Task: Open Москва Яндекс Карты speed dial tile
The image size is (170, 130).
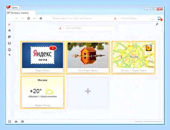Action: pyautogui.click(x=134, y=58)
